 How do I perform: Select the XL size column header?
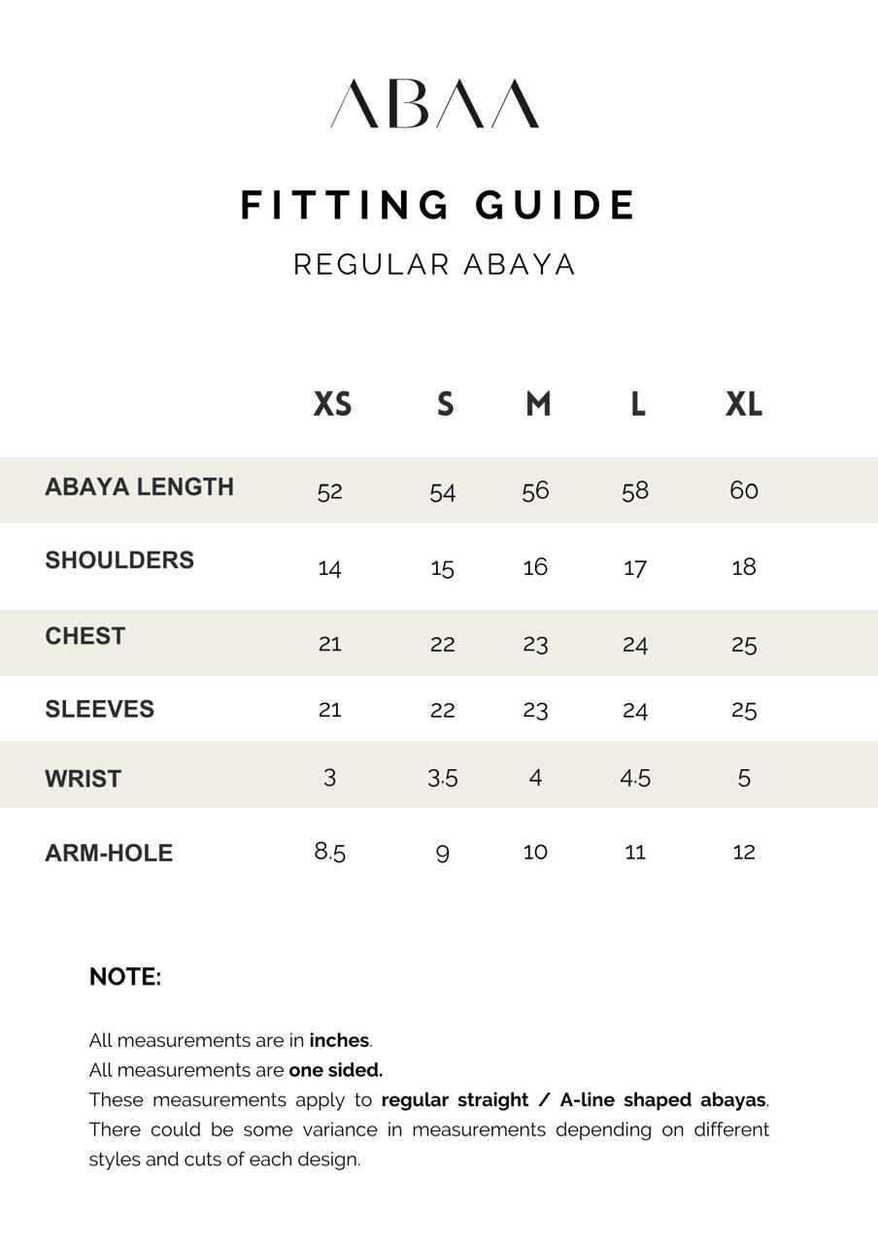[x=744, y=404]
